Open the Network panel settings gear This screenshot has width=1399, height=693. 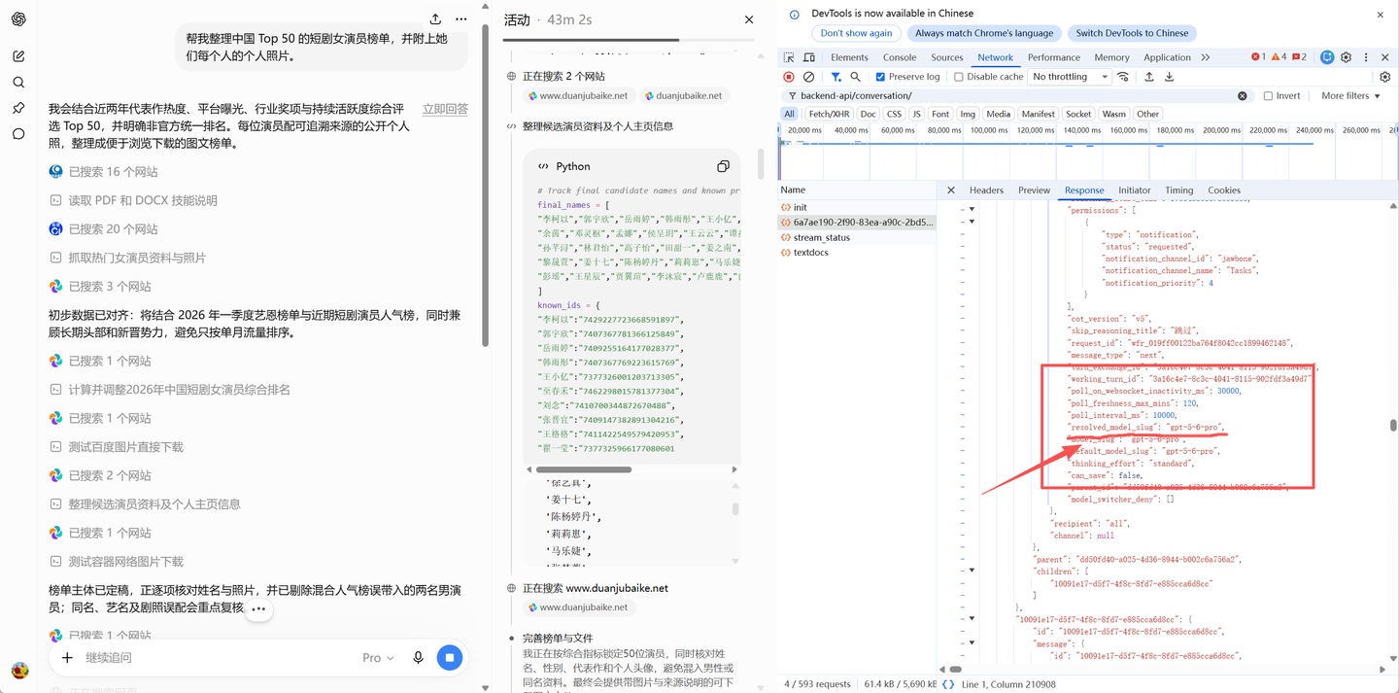(x=1385, y=77)
